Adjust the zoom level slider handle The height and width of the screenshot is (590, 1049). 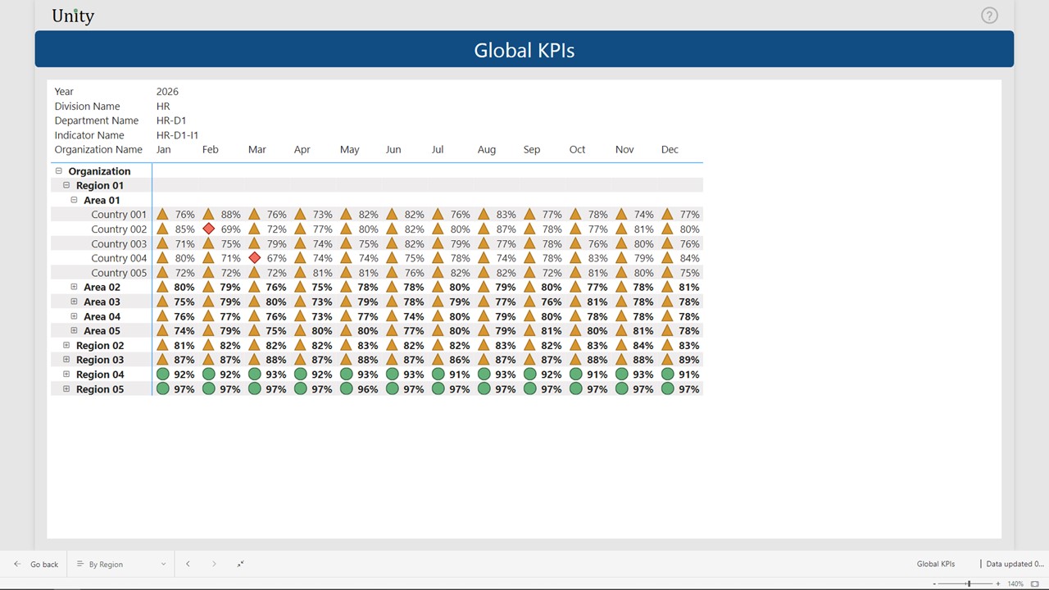click(x=969, y=584)
